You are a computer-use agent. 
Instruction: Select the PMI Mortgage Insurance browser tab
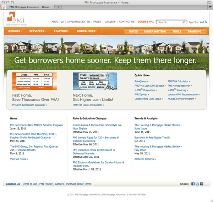[x=28, y=7]
